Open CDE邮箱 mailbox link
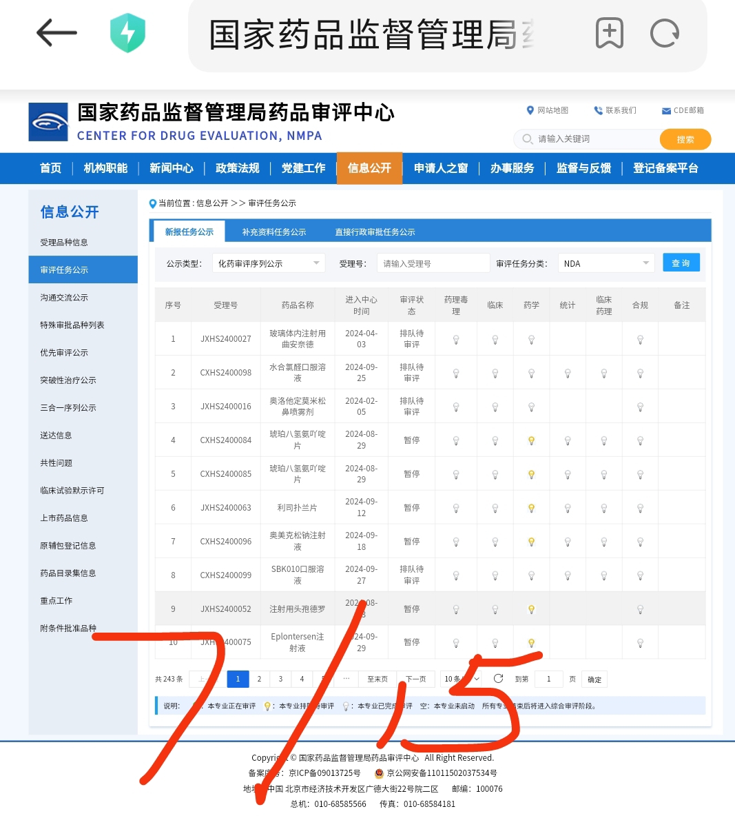This screenshot has width=735, height=818. (683, 110)
